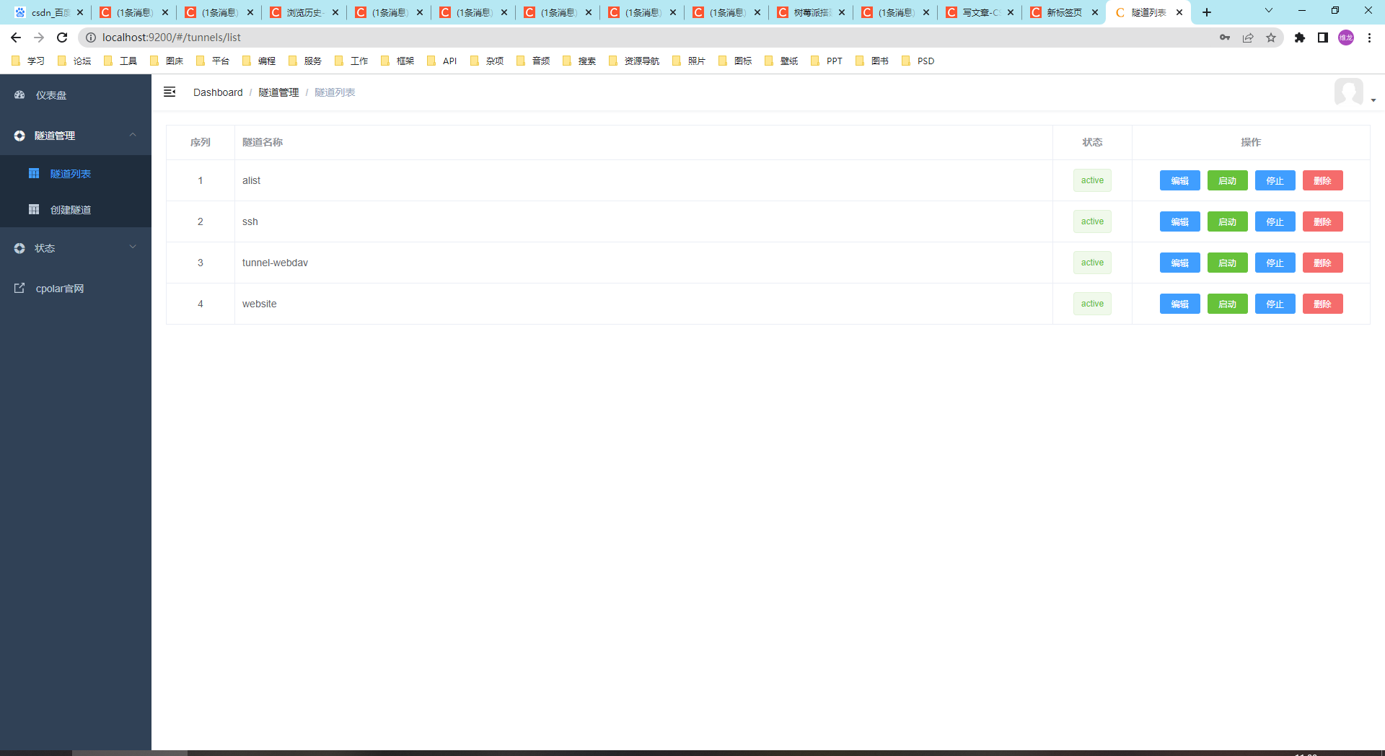Viewport: 1385px width, 756px height.
Task: Click Dashboard in the breadcrumb
Action: pyautogui.click(x=218, y=92)
